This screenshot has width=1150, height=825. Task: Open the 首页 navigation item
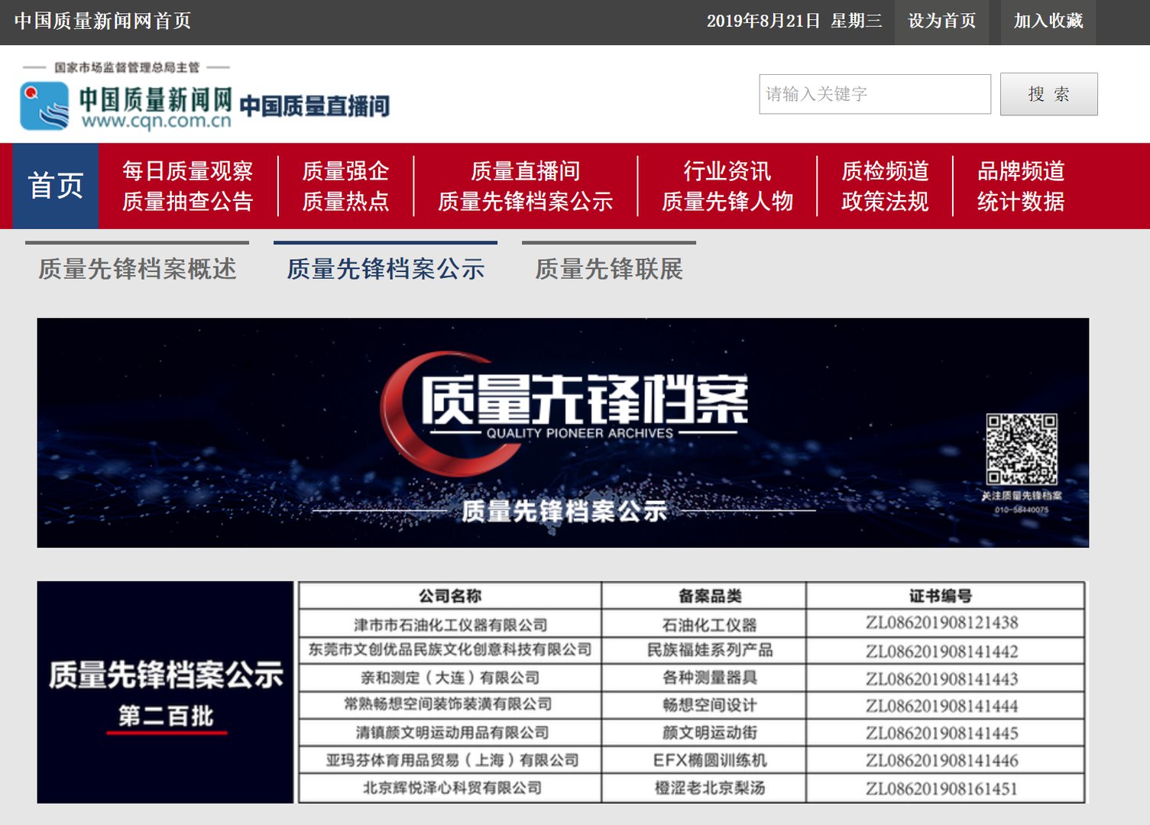tap(55, 186)
